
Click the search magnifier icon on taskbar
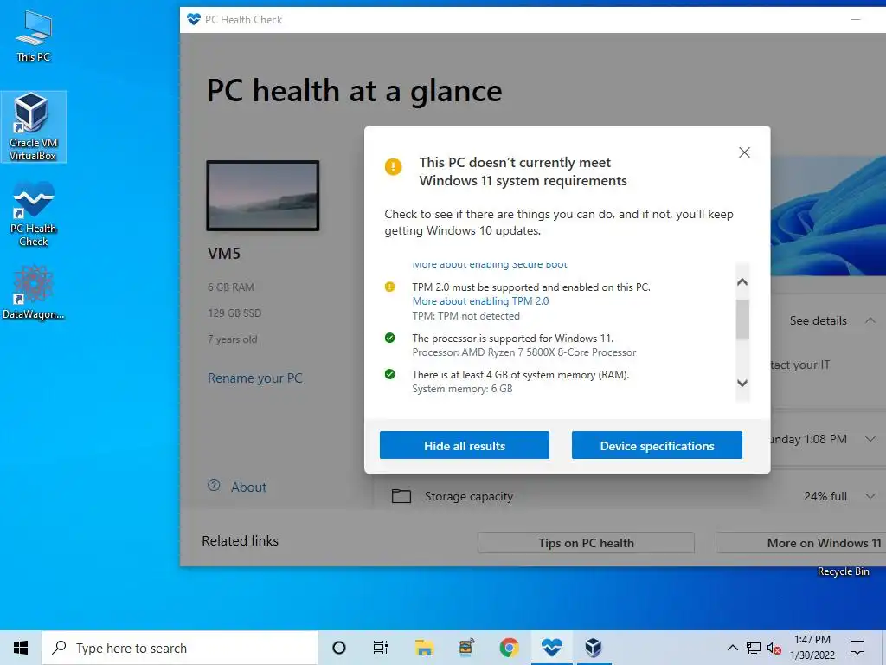[x=59, y=648]
